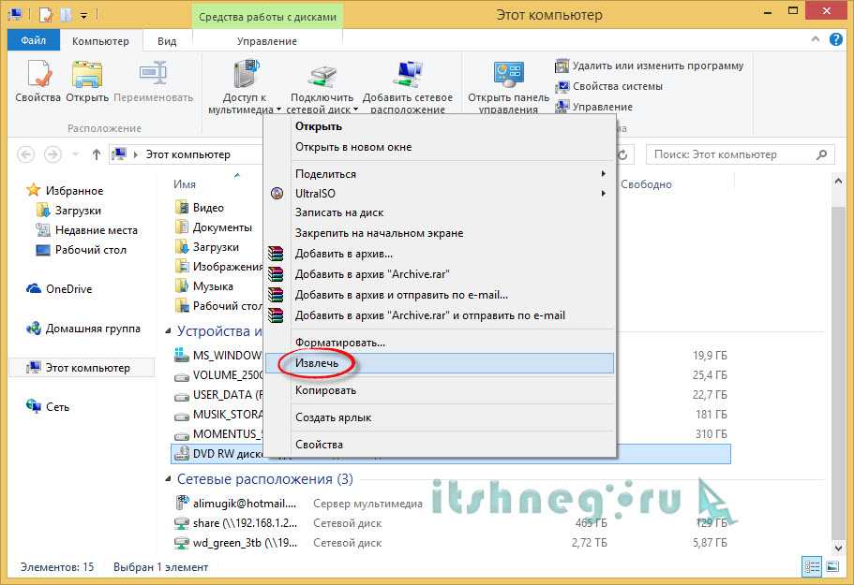Go forward with the navigation arrow
The width and height of the screenshot is (854, 585).
click(52, 154)
